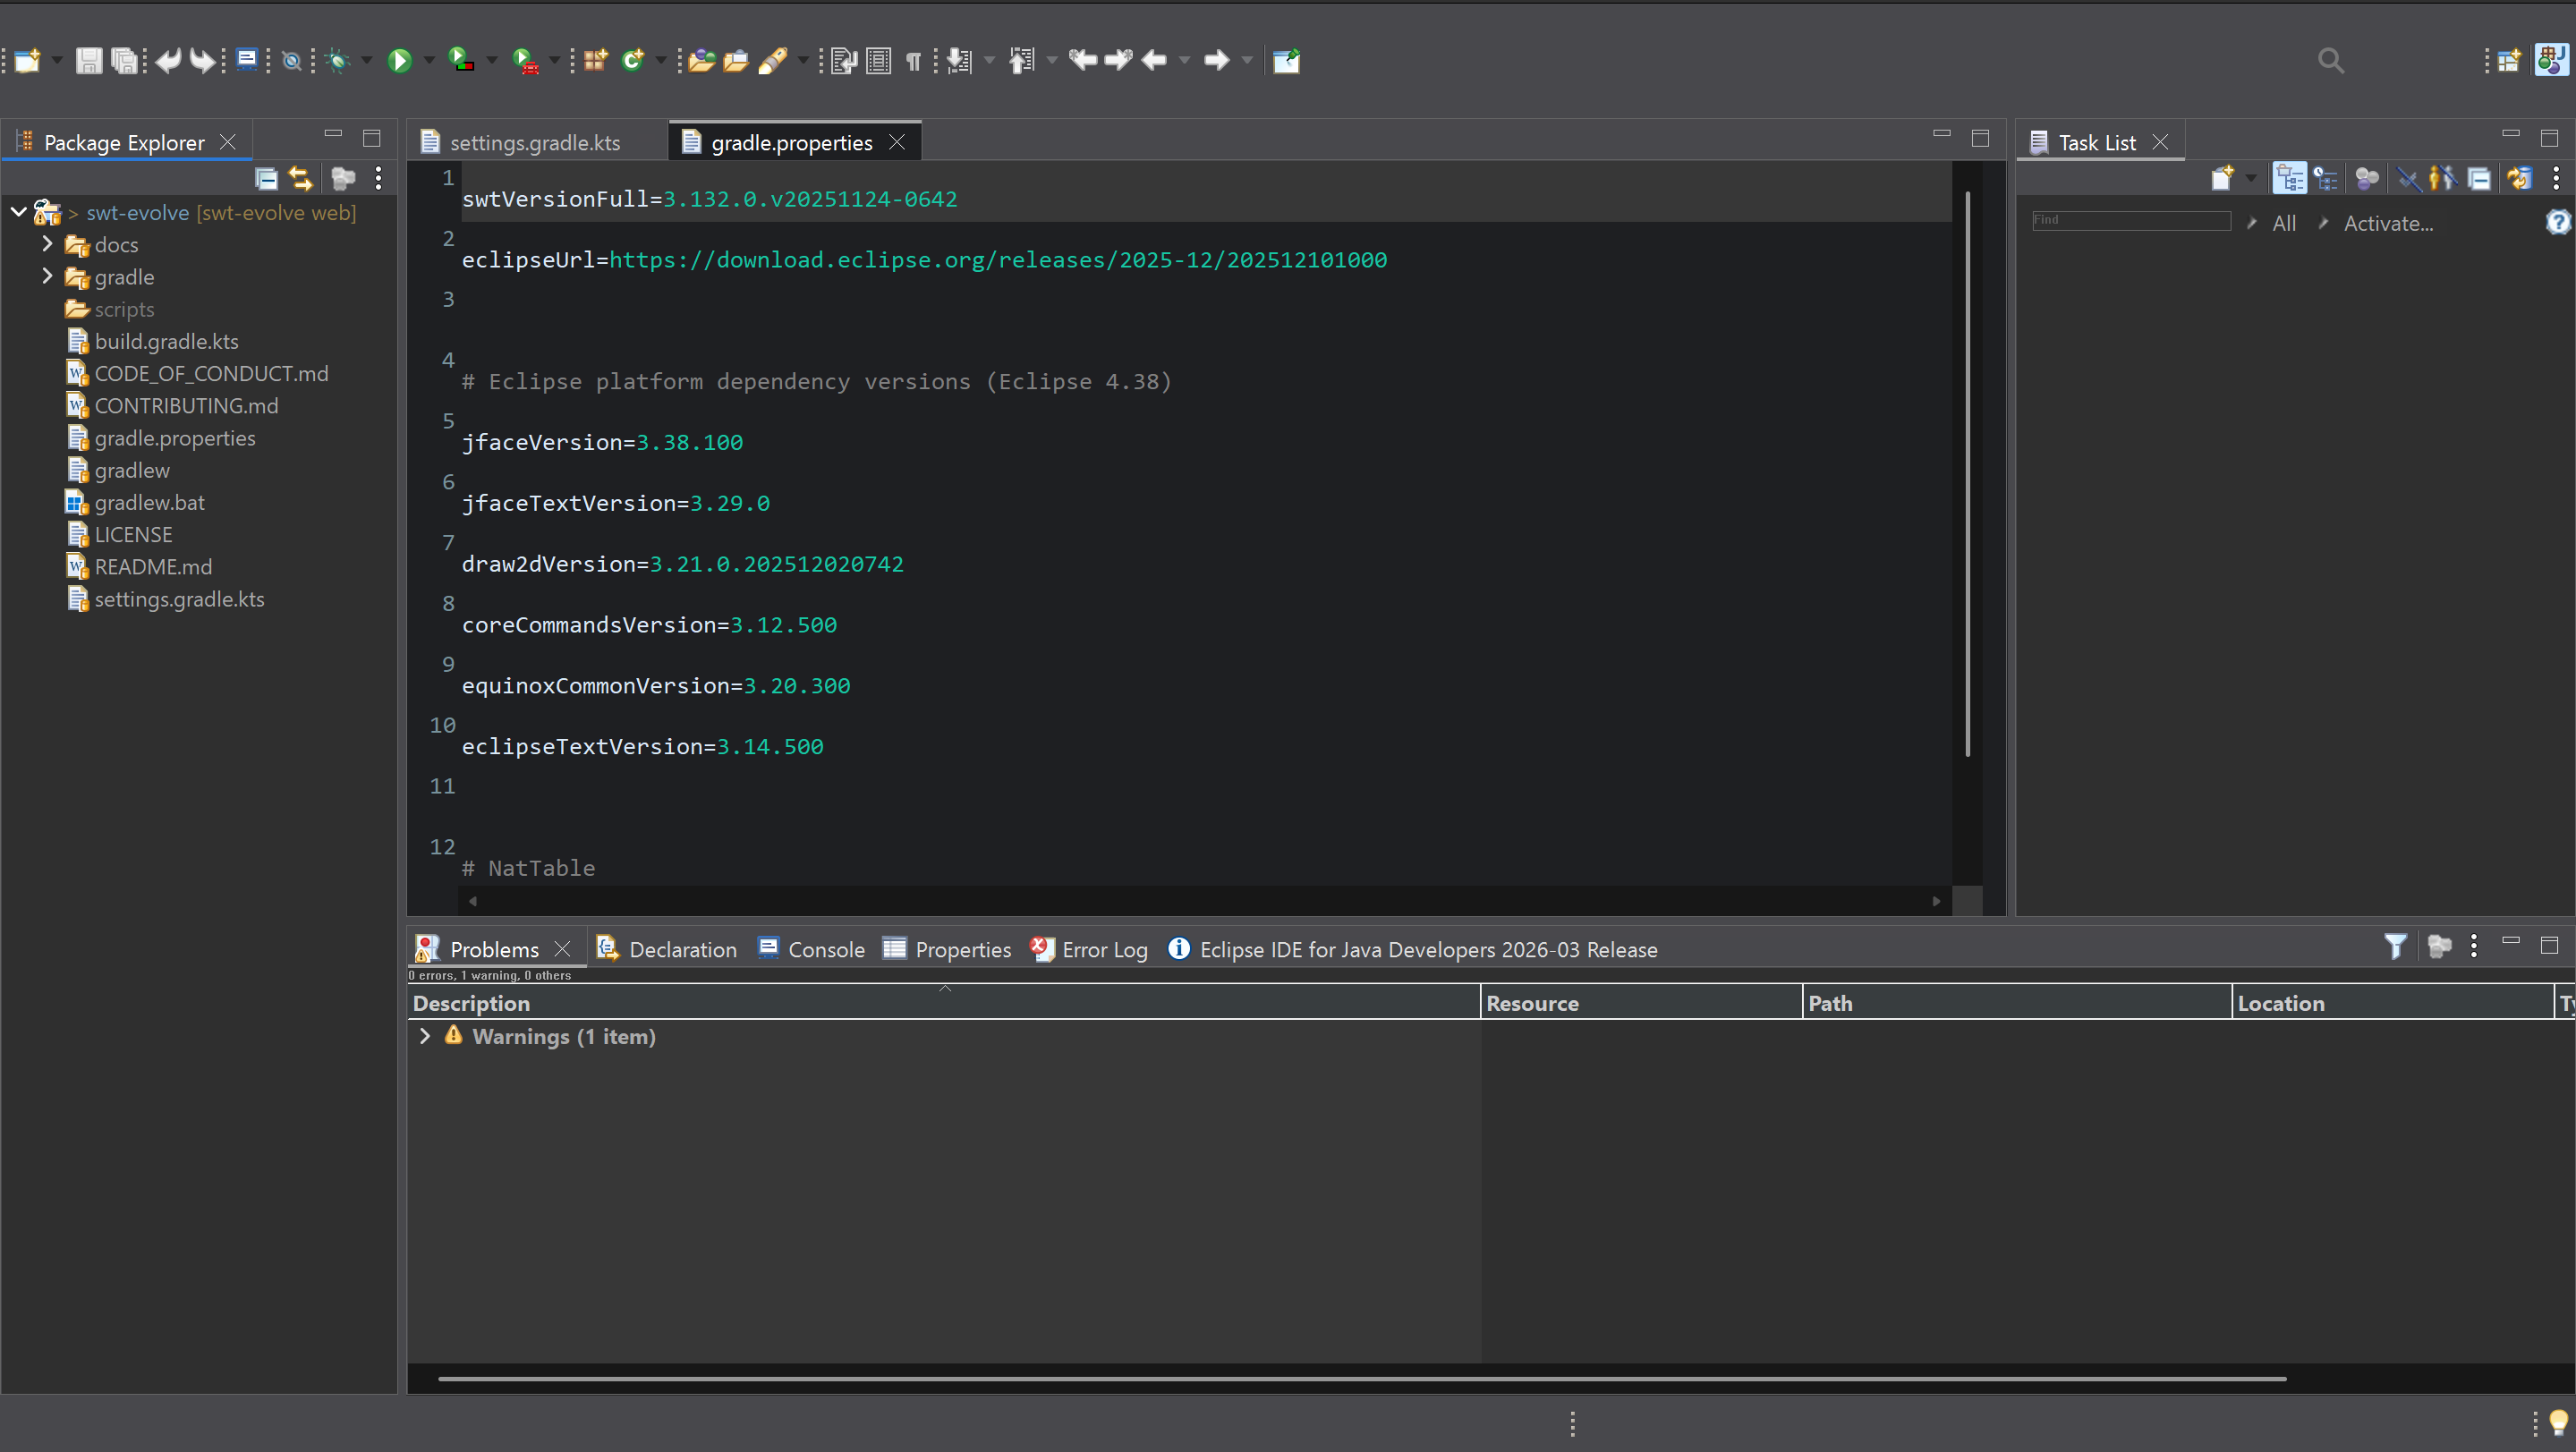
Task: Open the New wizard dropdown arrow
Action: click(x=57, y=61)
